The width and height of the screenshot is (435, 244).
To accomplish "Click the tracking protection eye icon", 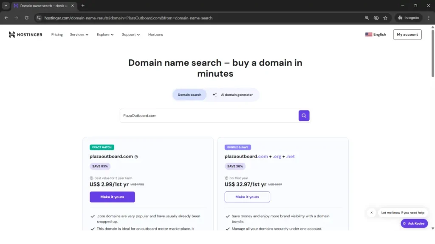I will 376,18.
